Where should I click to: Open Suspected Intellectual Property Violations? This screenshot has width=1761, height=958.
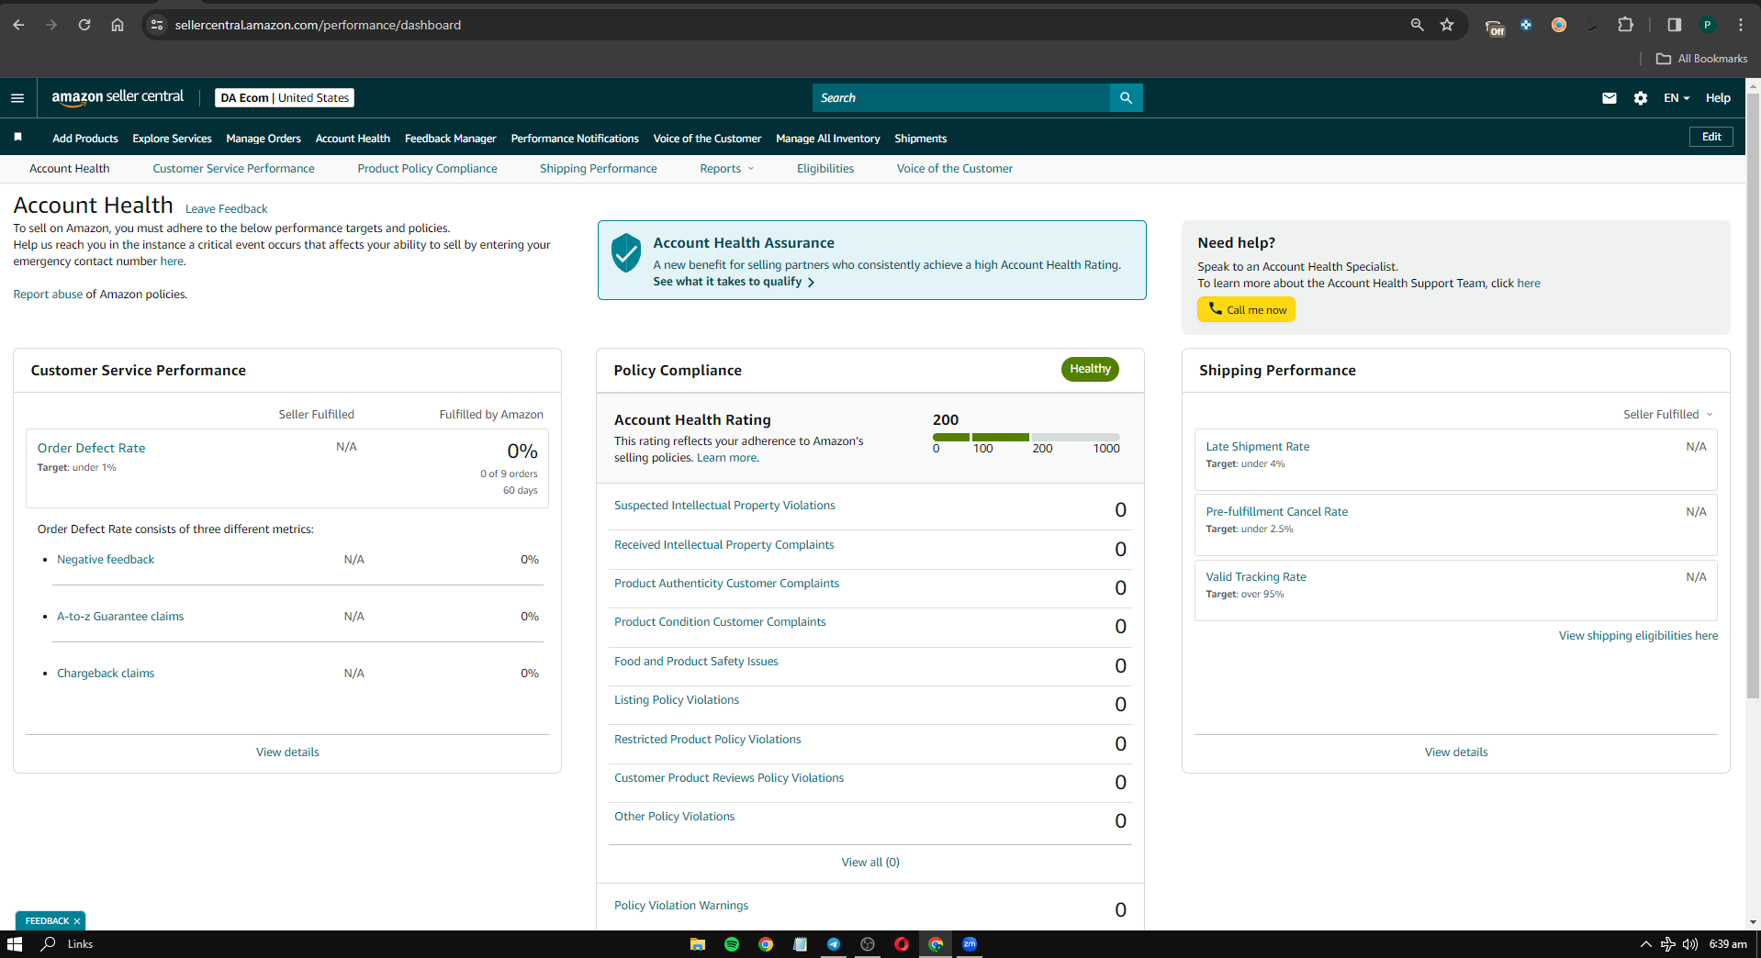pos(724,506)
